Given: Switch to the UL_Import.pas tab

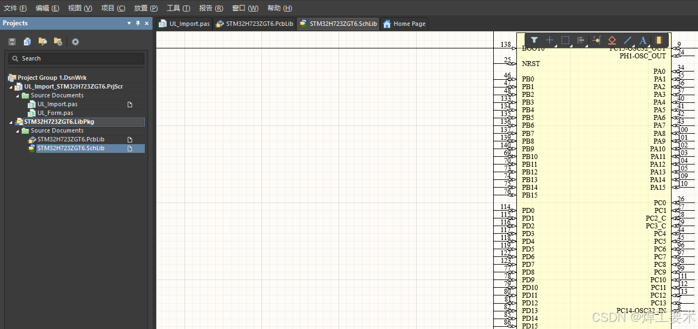Looking at the screenshot, I should pyautogui.click(x=184, y=24).
